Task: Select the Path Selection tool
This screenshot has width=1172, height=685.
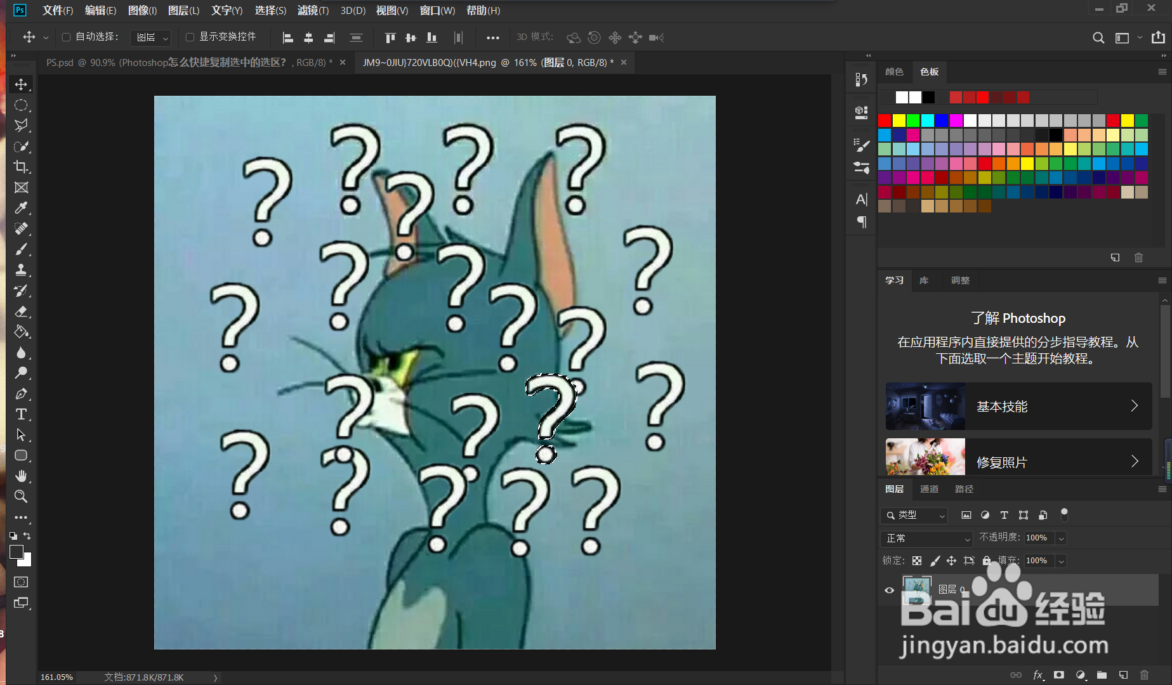Action: [x=21, y=435]
